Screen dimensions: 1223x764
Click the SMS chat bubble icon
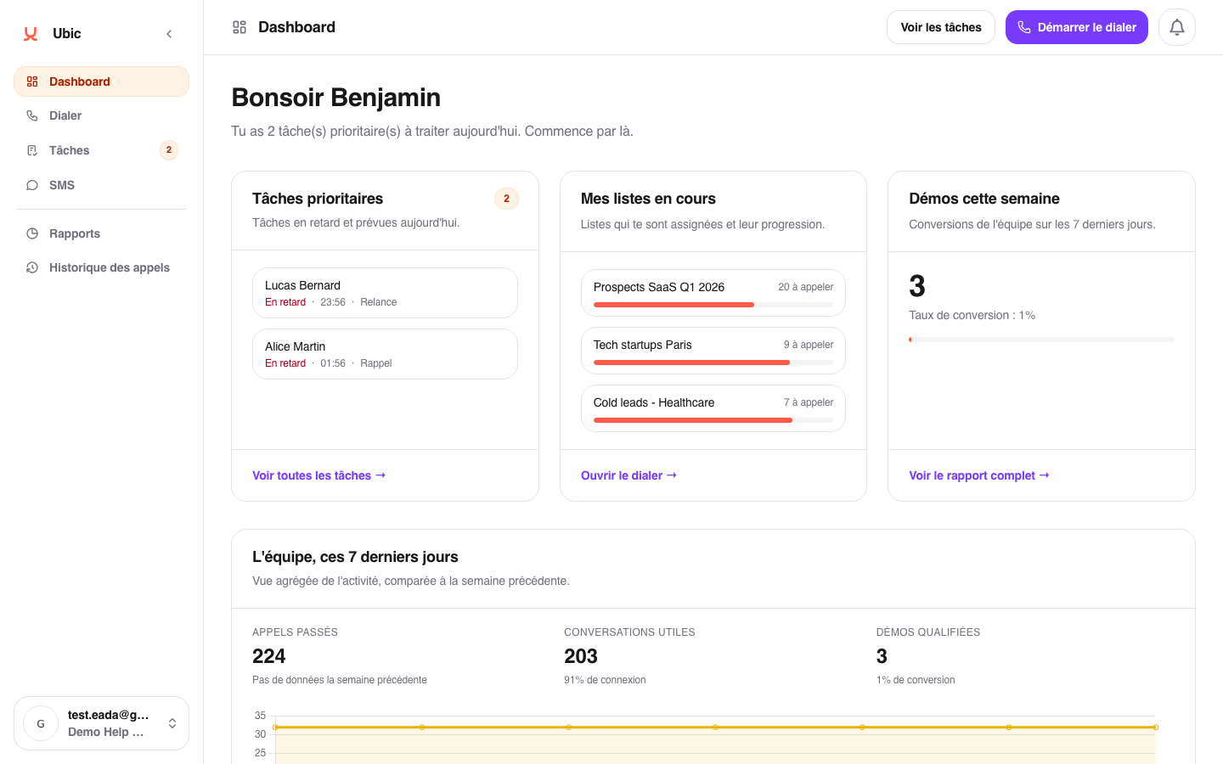pyautogui.click(x=32, y=185)
